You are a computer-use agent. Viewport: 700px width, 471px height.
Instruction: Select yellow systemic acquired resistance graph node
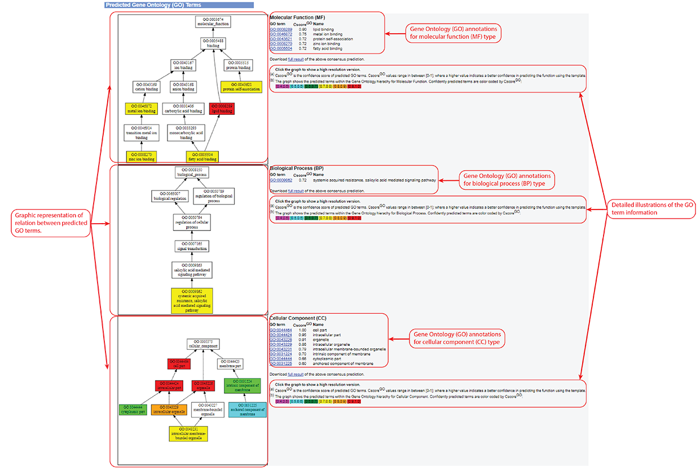[x=193, y=300]
